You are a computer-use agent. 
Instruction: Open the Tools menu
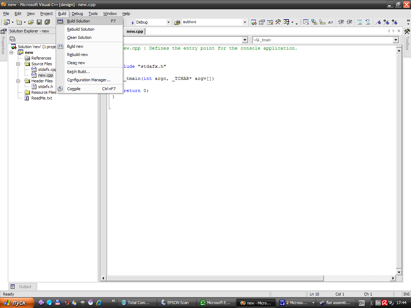pyautogui.click(x=93, y=14)
